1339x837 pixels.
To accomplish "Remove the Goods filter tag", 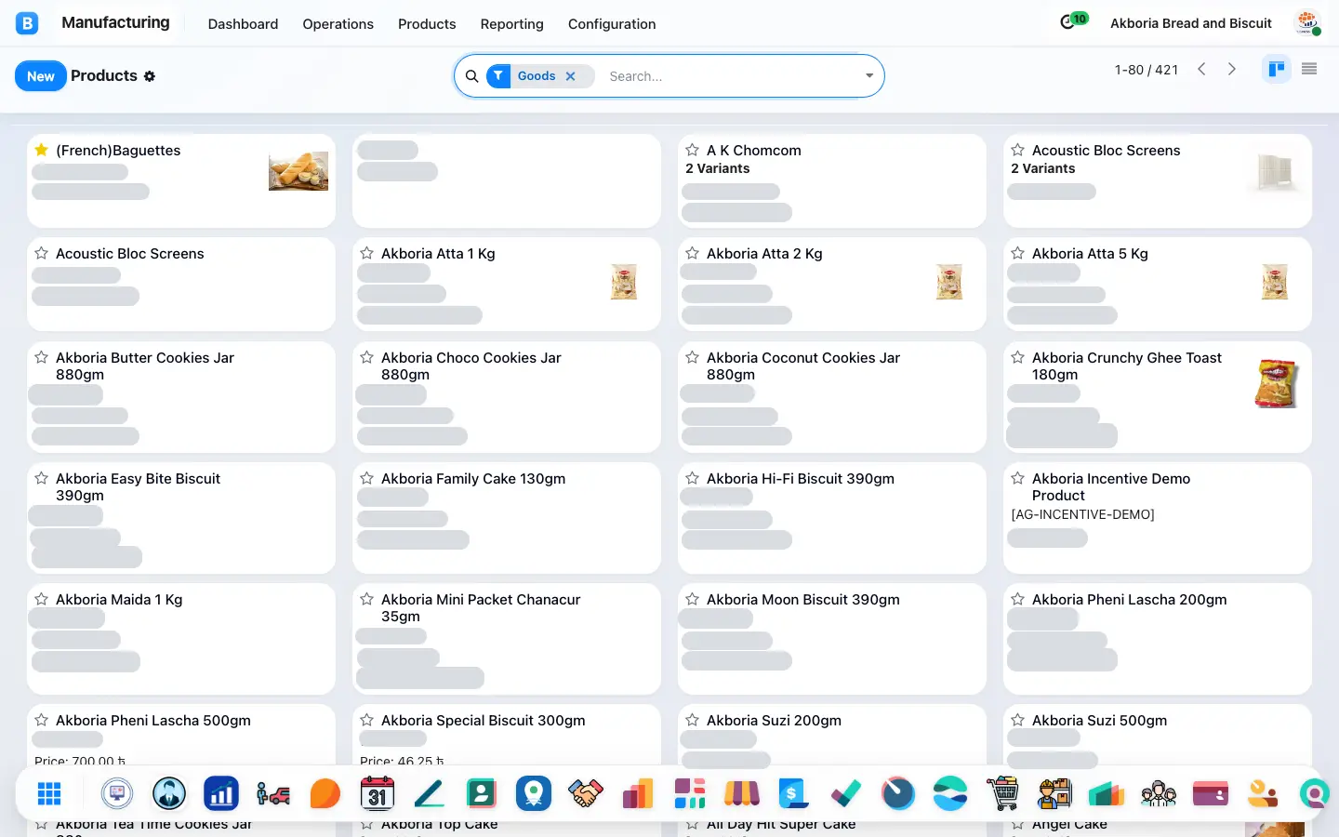I will tap(571, 76).
